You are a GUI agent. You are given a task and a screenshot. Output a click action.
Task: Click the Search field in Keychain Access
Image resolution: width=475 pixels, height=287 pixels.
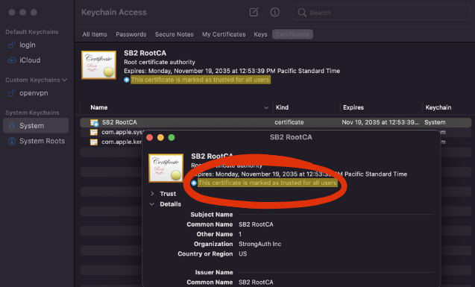(381, 13)
